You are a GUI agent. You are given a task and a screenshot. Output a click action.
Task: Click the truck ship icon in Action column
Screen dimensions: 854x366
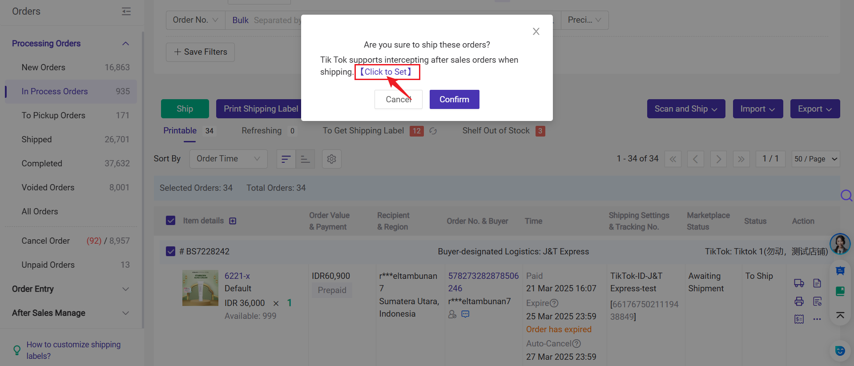tap(799, 283)
